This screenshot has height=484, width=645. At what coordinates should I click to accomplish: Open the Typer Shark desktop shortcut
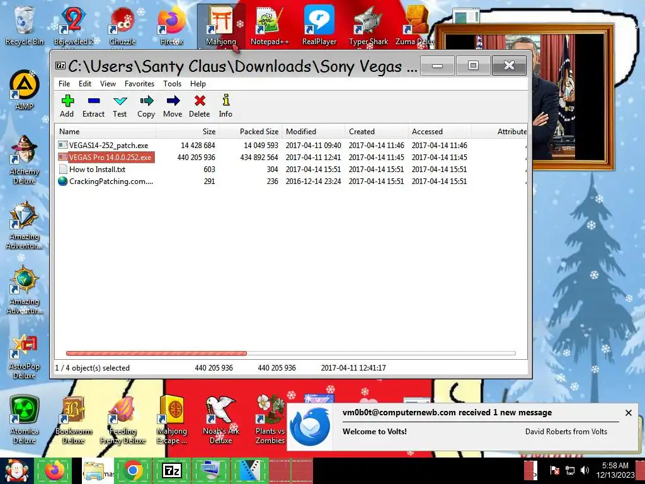(x=368, y=25)
